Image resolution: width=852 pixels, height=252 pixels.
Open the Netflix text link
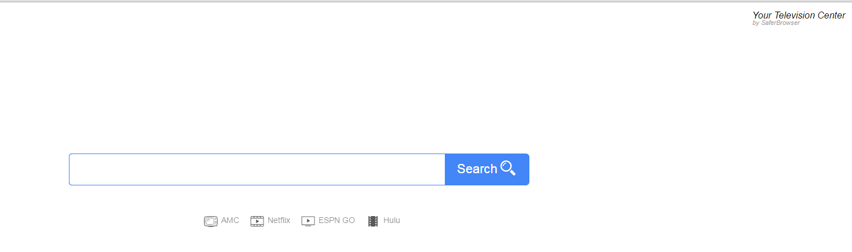[279, 221]
